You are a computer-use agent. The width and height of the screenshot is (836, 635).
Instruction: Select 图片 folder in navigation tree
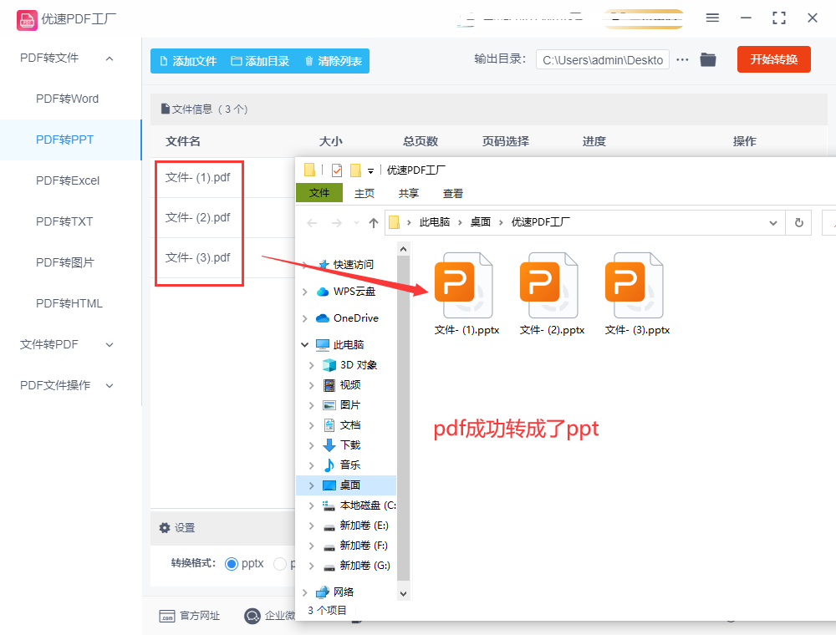coord(342,405)
